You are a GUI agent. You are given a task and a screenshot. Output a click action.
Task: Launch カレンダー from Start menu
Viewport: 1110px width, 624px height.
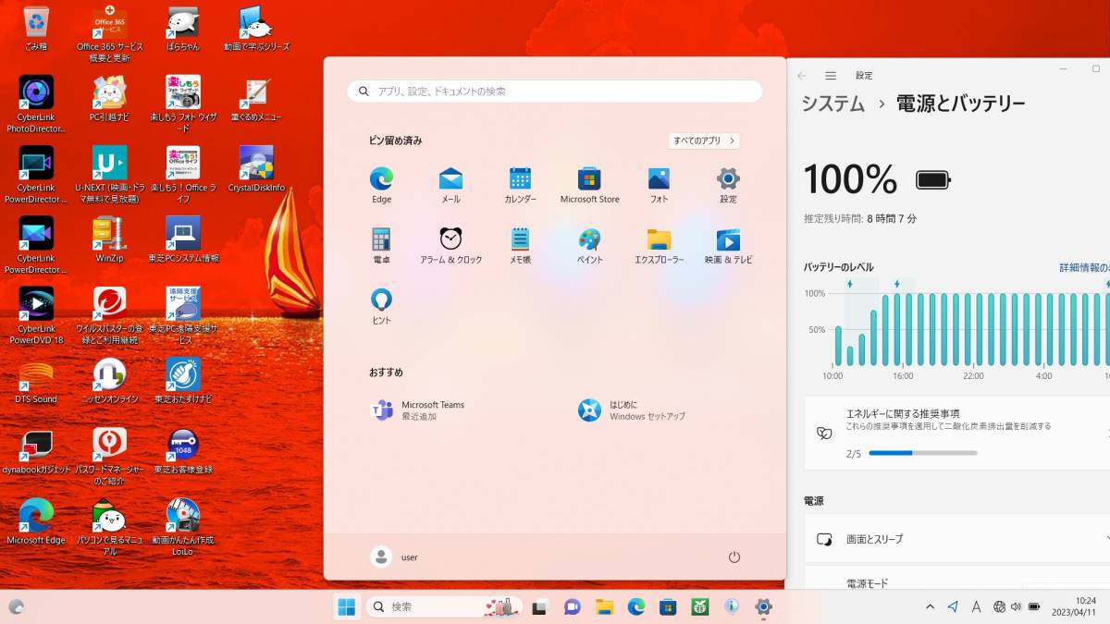tap(520, 186)
